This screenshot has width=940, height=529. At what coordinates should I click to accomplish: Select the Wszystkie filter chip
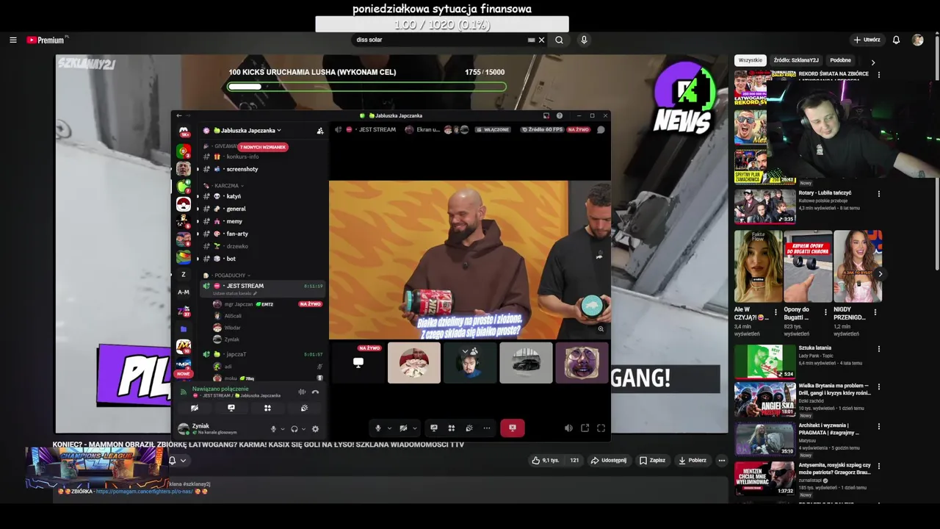(x=750, y=60)
